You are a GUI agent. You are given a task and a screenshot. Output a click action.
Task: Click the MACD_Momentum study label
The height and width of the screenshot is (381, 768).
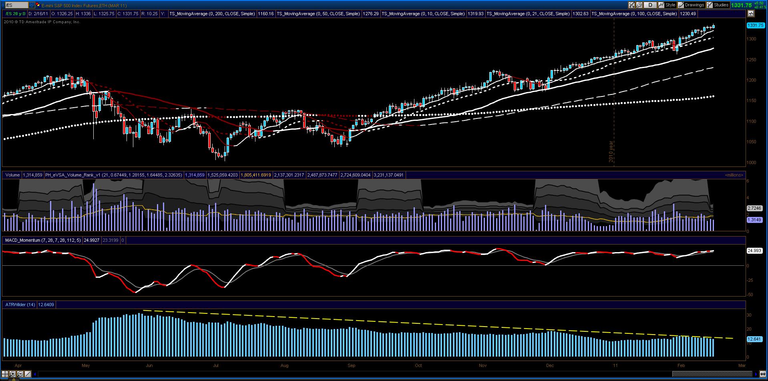click(x=43, y=240)
